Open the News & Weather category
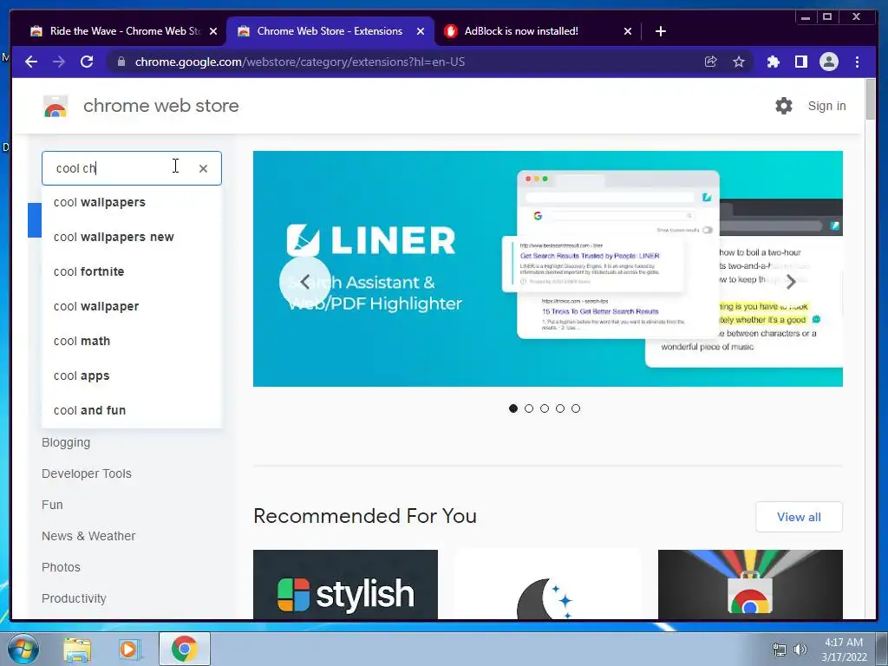The image size is (888, 666). tap(88, 536)
